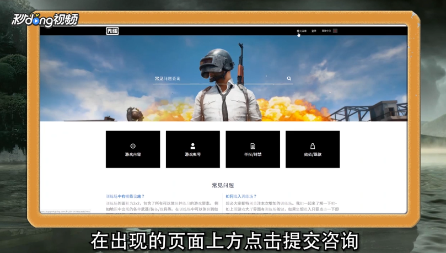
Task: Click person icon on 游戏账号 tile
Action: coord(193,146)
